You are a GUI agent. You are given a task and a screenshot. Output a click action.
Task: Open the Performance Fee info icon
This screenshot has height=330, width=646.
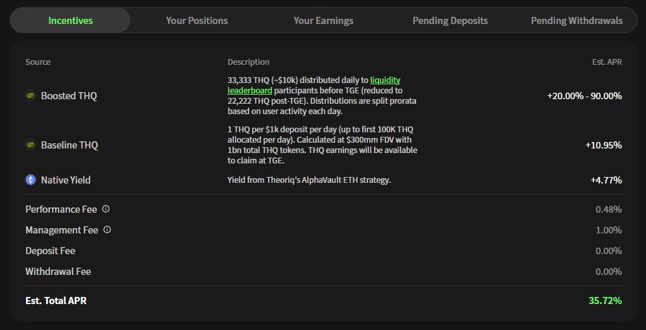(x=106, y=209)
